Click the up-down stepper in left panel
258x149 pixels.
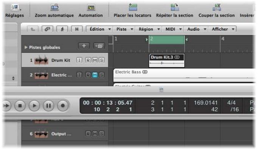coord(13,78)
